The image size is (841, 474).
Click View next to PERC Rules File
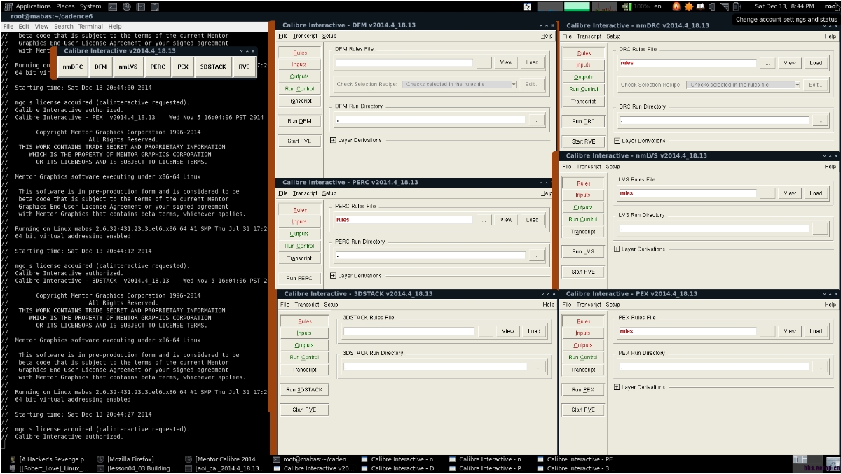506,220
